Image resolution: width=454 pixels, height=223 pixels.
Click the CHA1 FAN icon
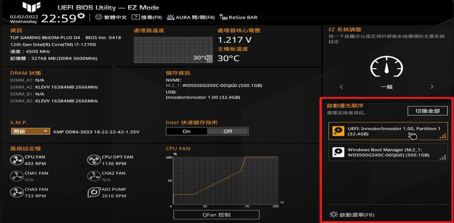tap(17, 176)
